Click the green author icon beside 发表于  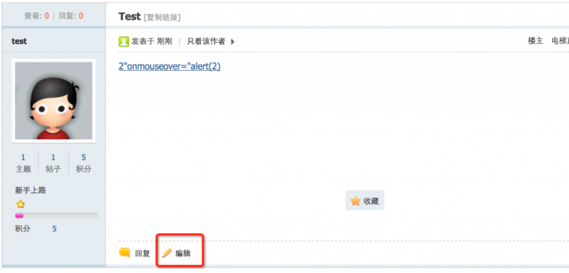click(123, 42)
